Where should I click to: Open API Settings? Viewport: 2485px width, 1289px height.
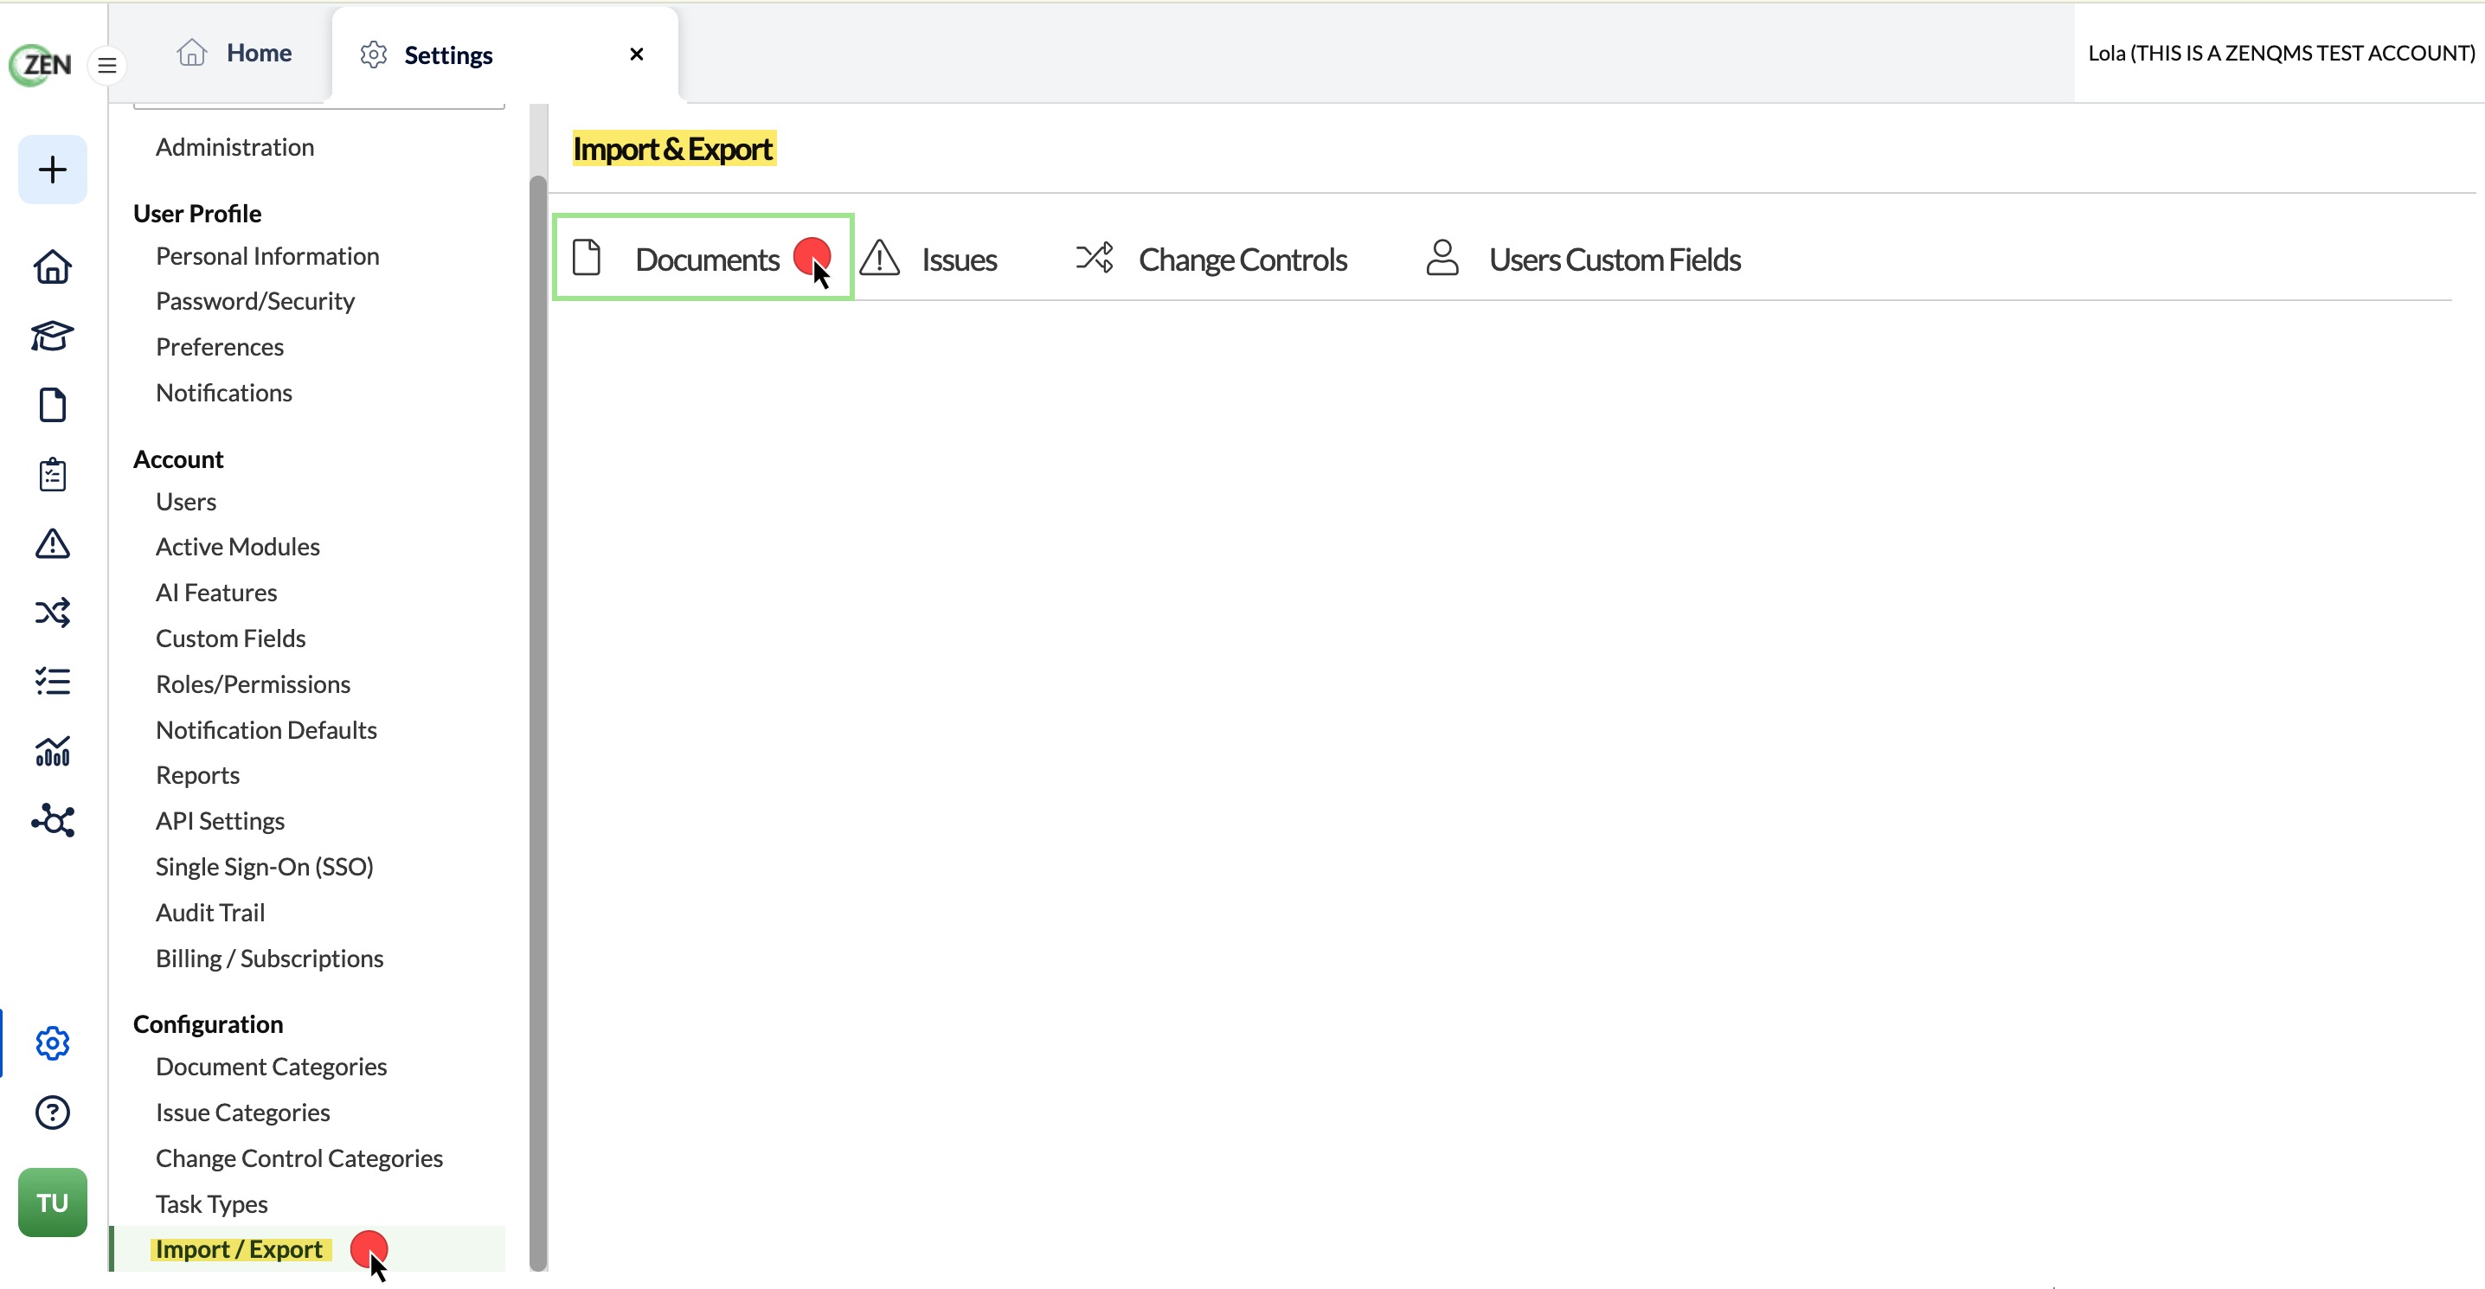220,821
